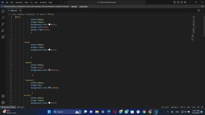
Task: Split the editor to the right
Action: click(199, 11)
